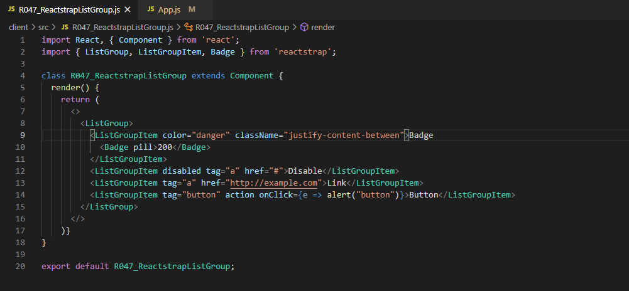Click line number 4 in gutter
The width and height of the screenshot is (629, 291).
point(23,76)
